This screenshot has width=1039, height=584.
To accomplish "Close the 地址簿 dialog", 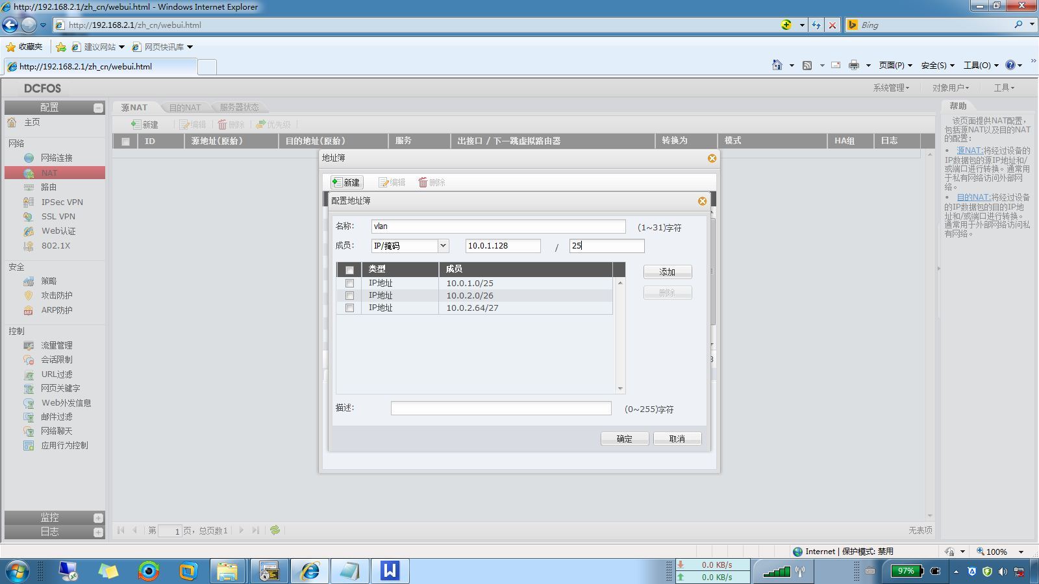I will pyautogui.click(x=712, y=158).
